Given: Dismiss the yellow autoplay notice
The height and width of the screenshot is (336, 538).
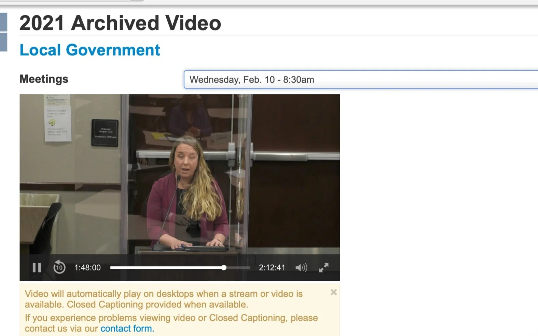Looking at the screenshot, I should click(334, 292).
